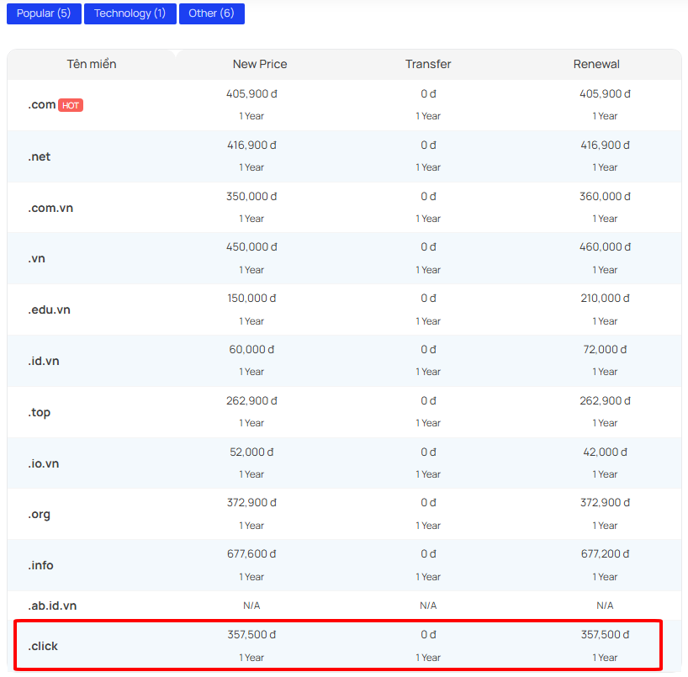The width and height of the screenshot is (688, 677).
Task: Select the Other (6) tab
Action: click(x=211, y=13)
